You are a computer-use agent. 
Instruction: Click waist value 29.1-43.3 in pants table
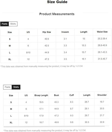pyautogui.click(x=102, y=52)
